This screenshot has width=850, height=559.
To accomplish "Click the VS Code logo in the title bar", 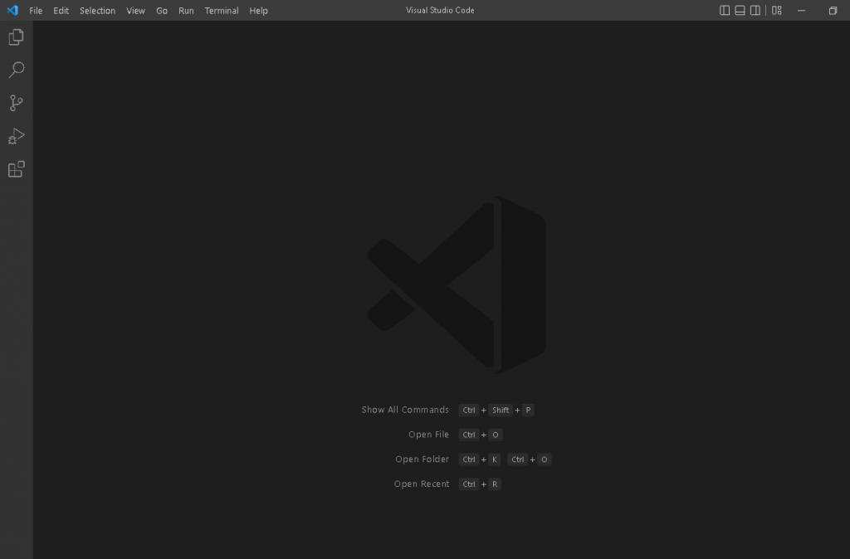I will tap(12, 10).
